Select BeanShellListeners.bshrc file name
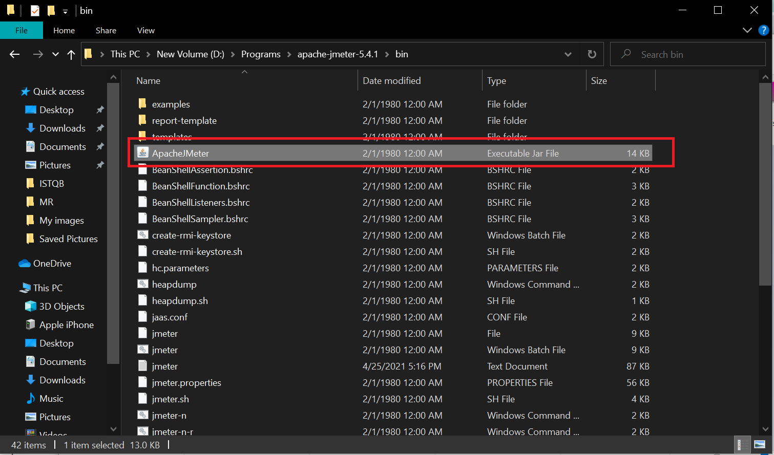 [x=201, y=203]
